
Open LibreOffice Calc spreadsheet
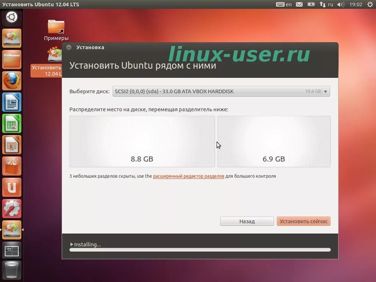[11, 123]
